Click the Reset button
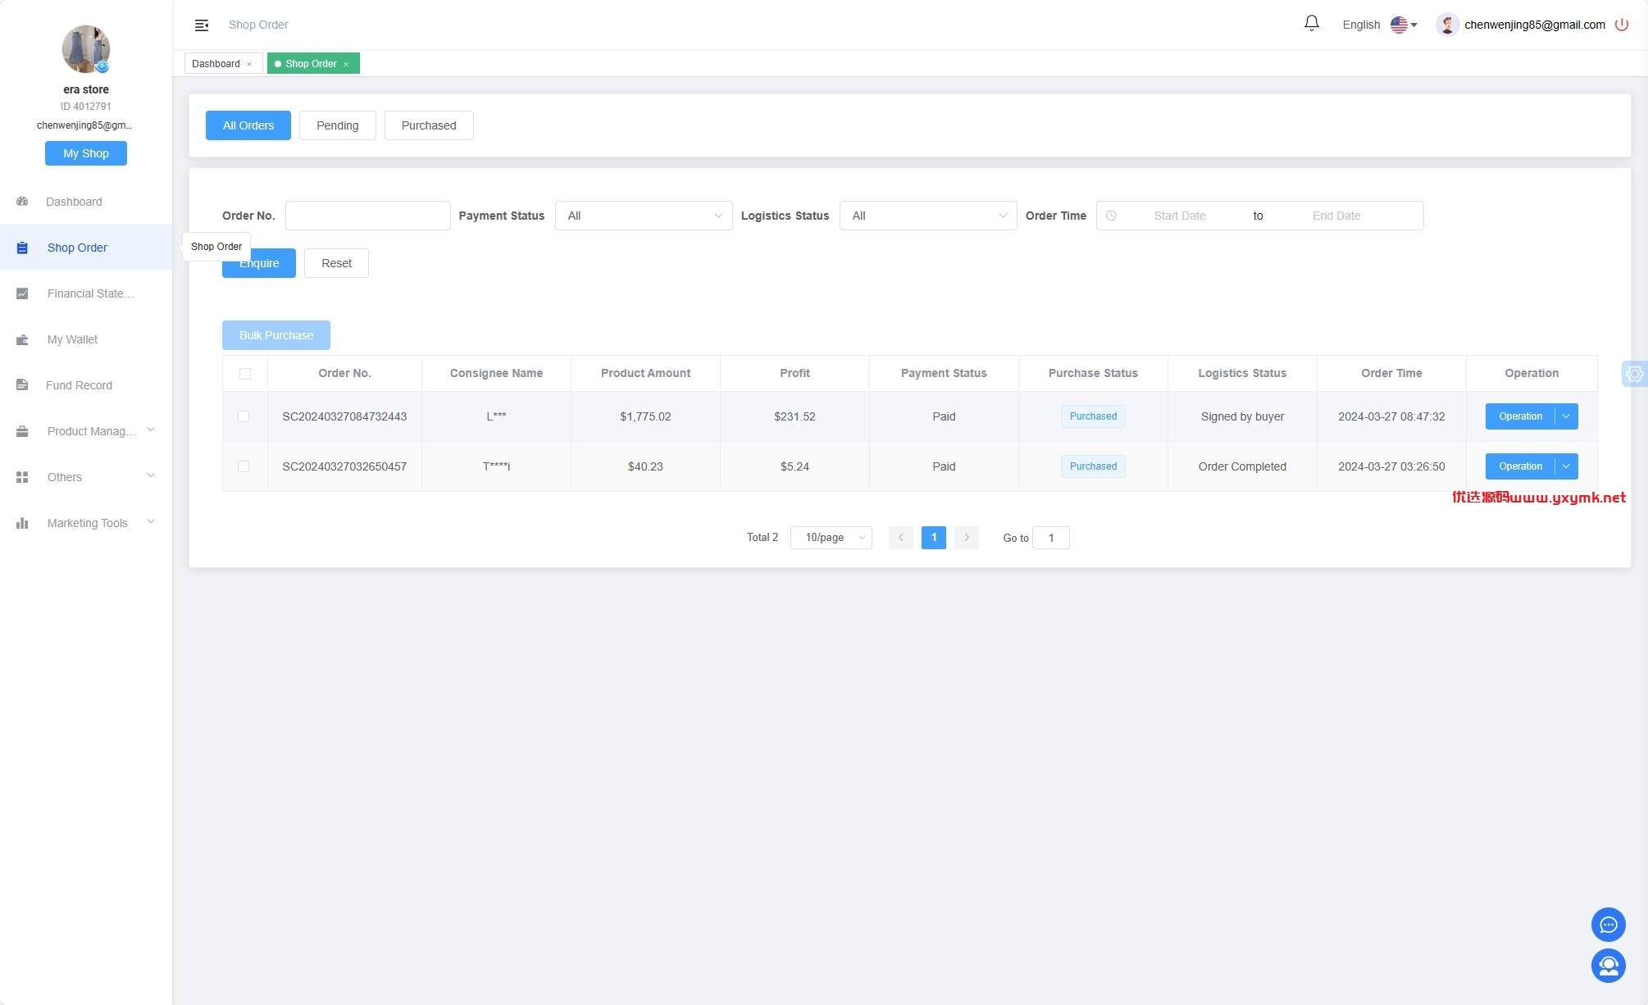The width and height of the screenshot is (1648, 1005). pyautogui.click(x=336, y=263)
